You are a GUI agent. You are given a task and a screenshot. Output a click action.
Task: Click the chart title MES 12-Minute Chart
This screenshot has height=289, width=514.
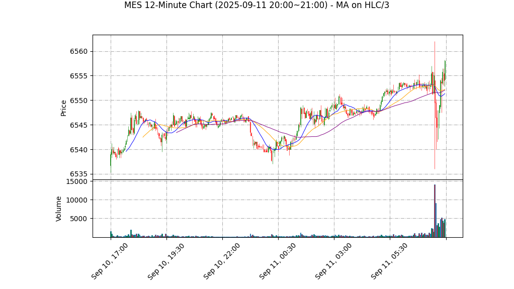tap(256, 5)
